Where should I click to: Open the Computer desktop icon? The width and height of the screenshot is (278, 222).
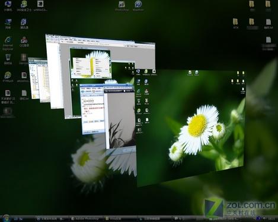pyautogui.click(x=8, y=6)
